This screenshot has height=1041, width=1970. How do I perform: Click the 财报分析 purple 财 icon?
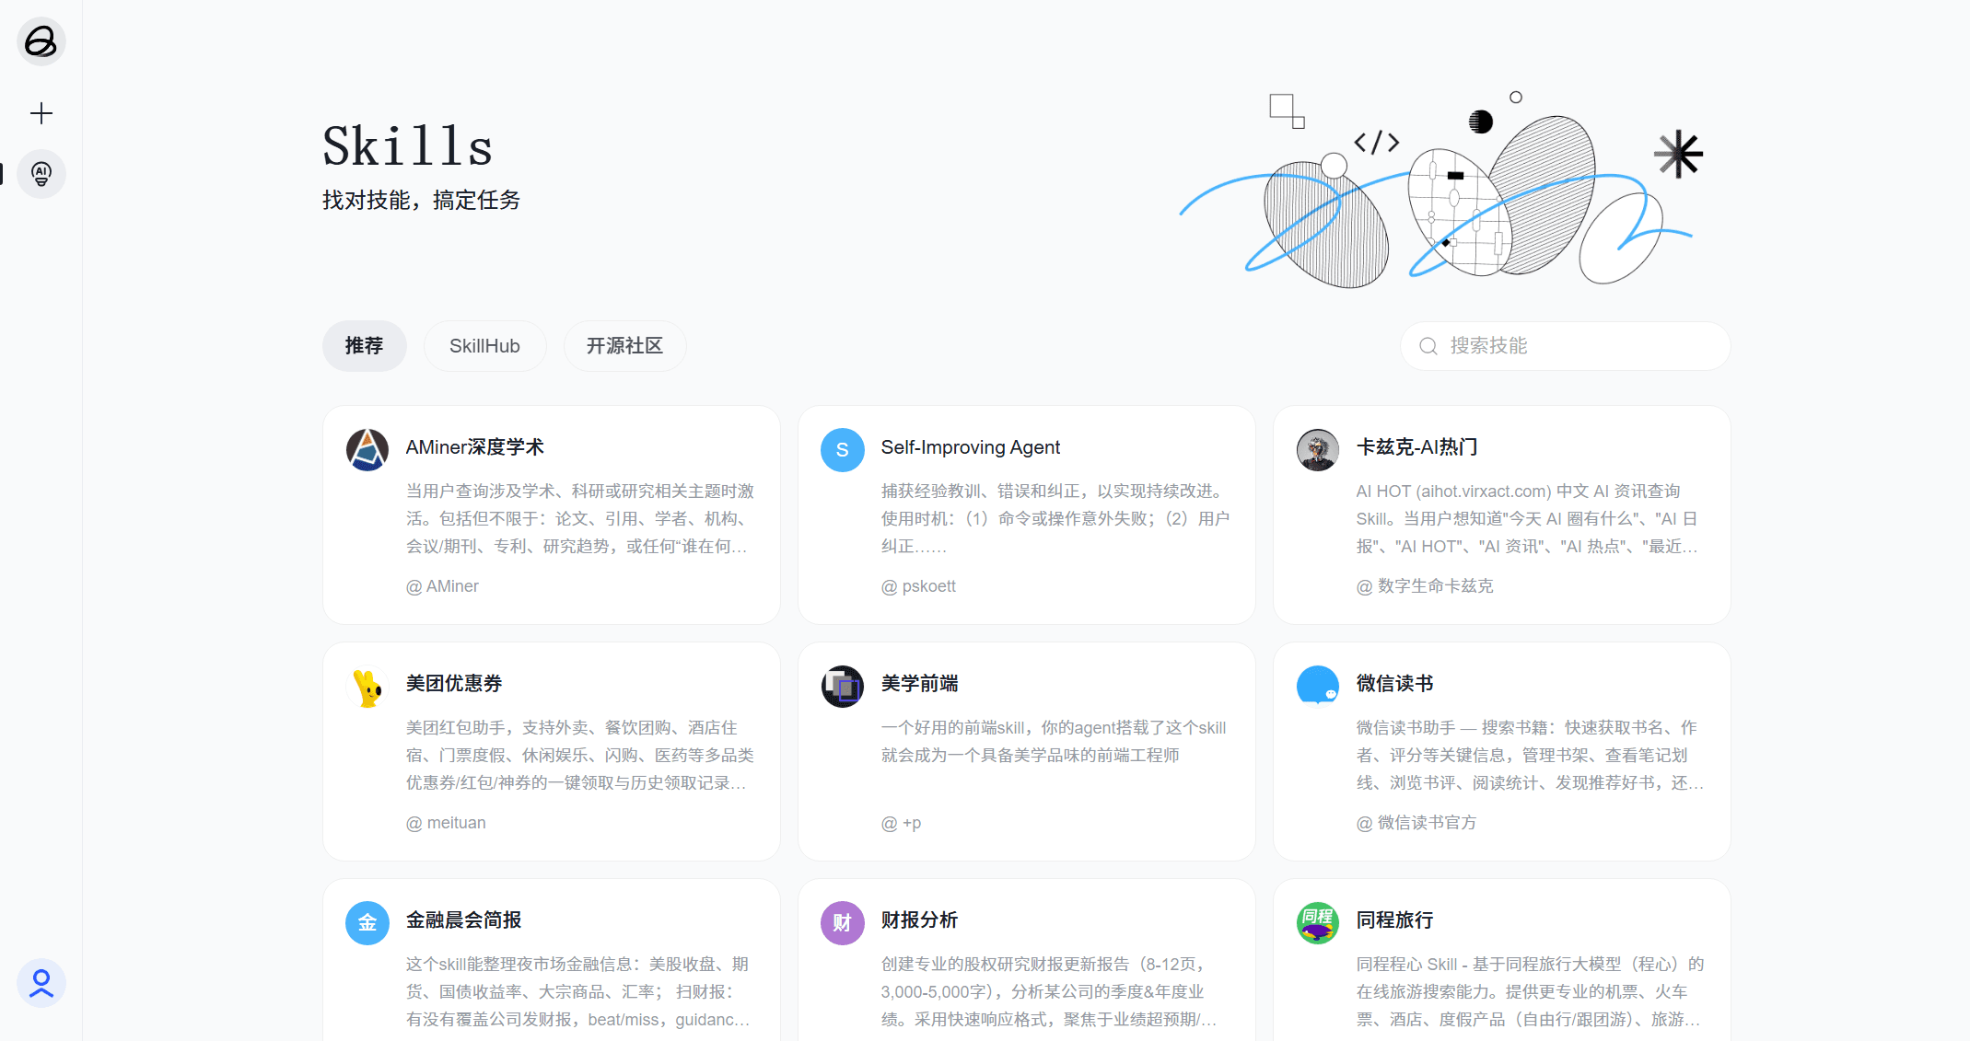(x=843, y=923)
